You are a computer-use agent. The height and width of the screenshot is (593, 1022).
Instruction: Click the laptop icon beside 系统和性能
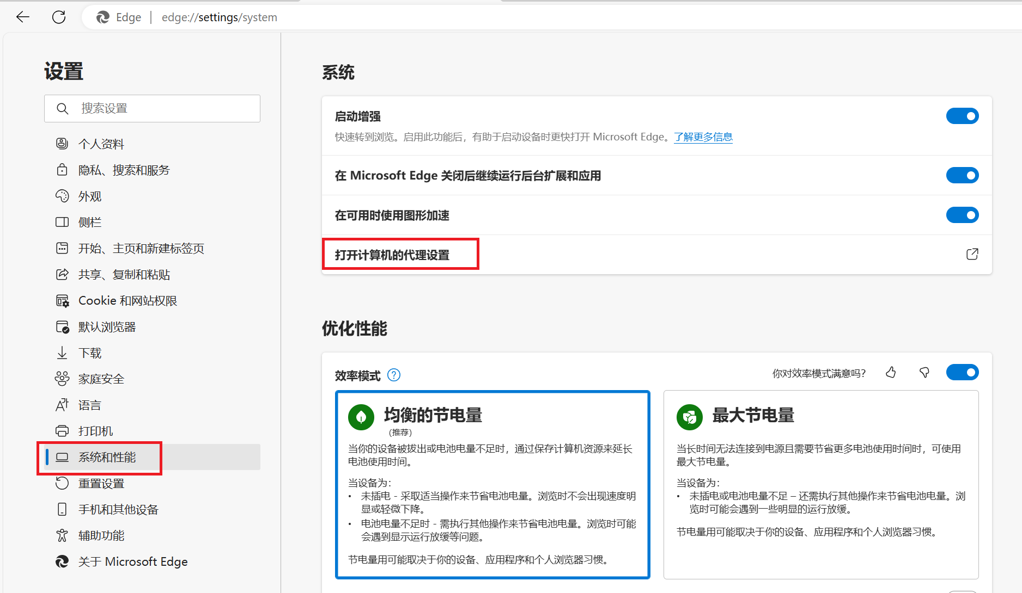(62, 457)
